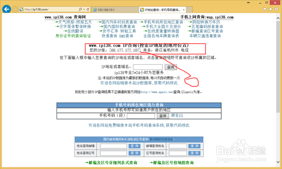The width and height of the screenshot is (282, 169).
Task: Click header text www.ip138.com 查询网
Action: (65, 17)
